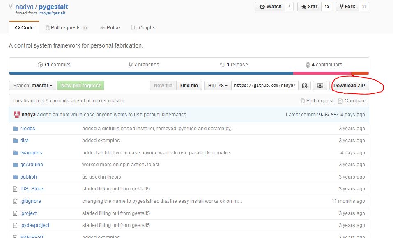The width and height of the screenshot is (393, 238).
Task: Click the release tag icon
Action: [x=222, y=65]
